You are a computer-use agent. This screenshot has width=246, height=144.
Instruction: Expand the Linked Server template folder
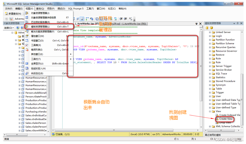[x=210, y=32]
